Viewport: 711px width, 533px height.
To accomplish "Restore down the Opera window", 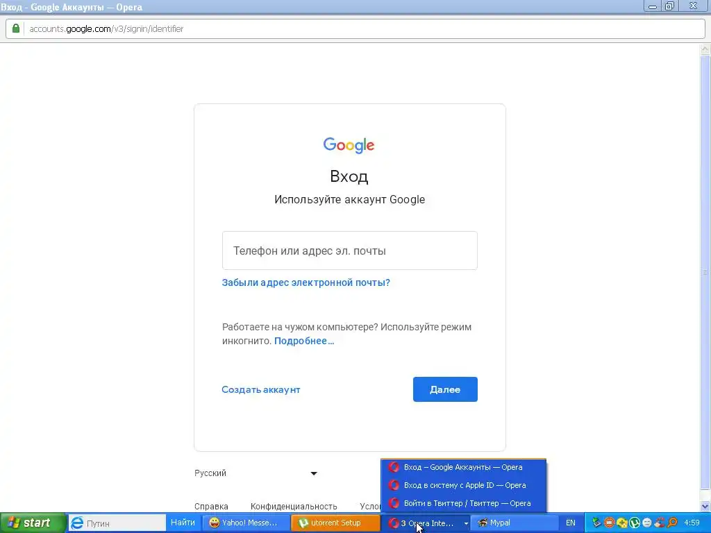I will pos(670,6).
